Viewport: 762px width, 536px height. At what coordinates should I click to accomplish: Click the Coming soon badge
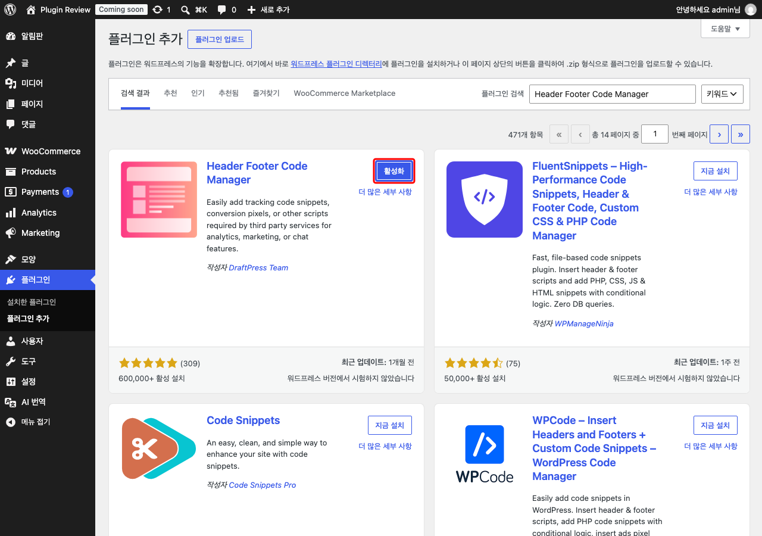coord(121,10)
